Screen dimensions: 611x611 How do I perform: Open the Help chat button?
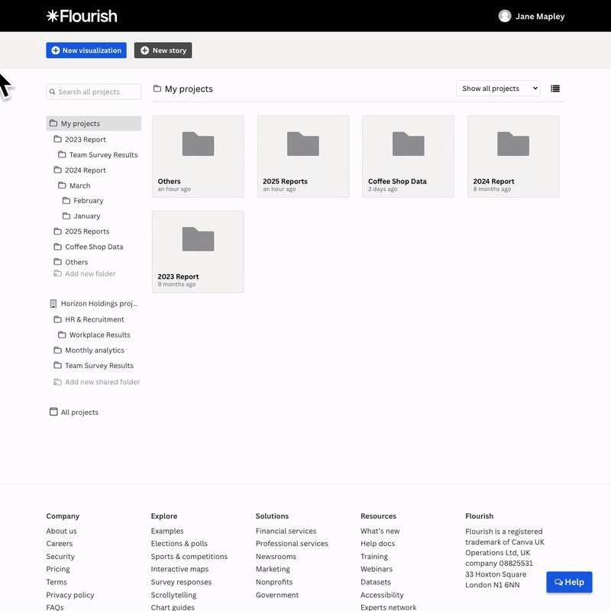pyautogui.click(x=569, y=582)
